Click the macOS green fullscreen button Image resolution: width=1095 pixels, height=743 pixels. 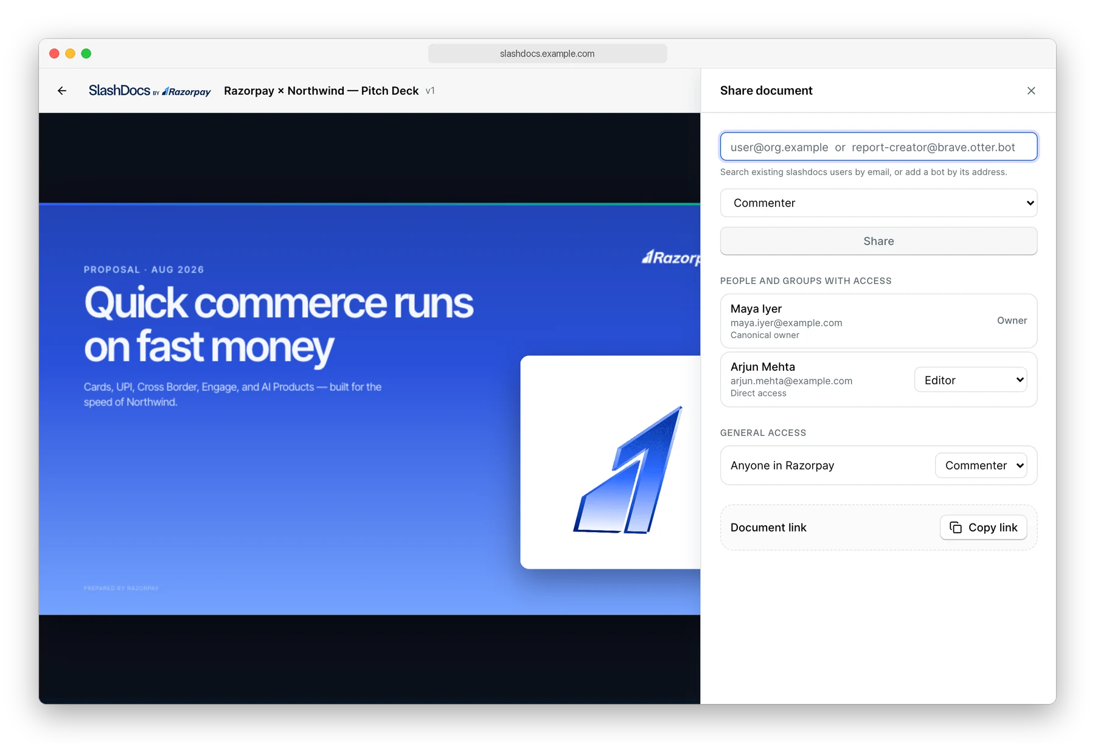point(86,54)
